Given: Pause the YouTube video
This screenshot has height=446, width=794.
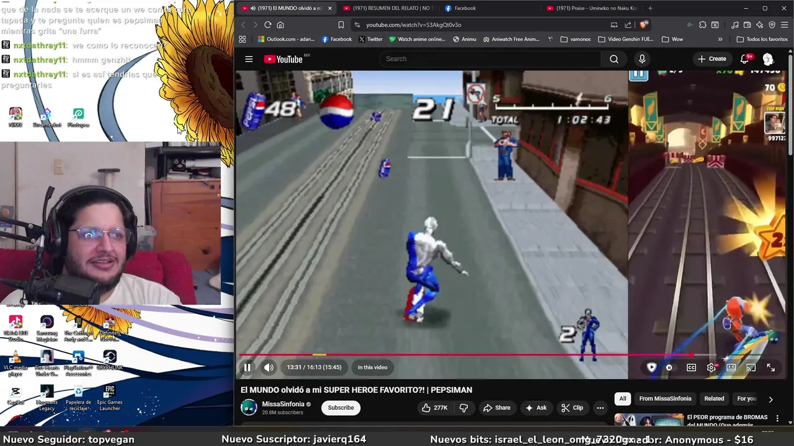Looking at the screenshot, I should click(247, 367).
